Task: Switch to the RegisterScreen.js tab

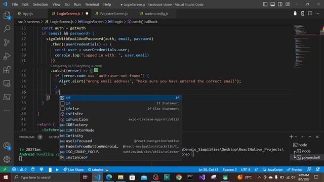Action: (x=113, y=14)
